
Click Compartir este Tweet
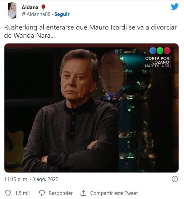[x=114, y=193]
